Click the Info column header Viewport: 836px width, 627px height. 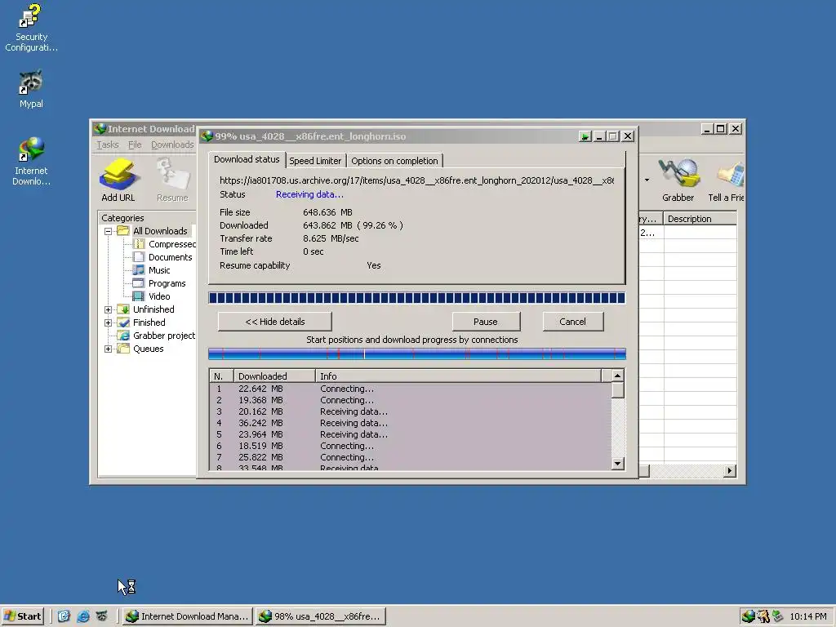pyautogui.click(x=459, y=376)
